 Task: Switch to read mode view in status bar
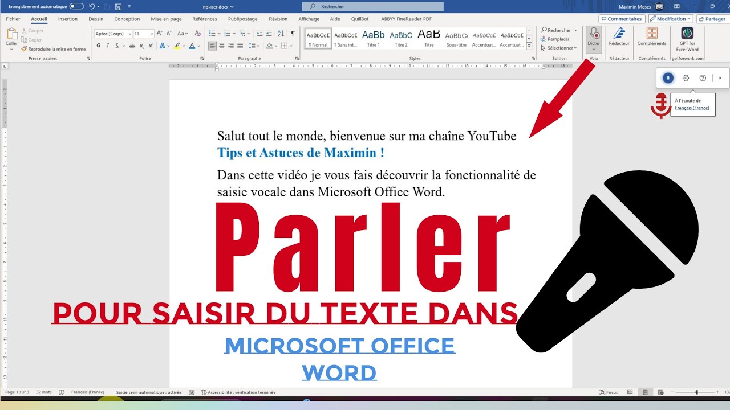point(630,392)
